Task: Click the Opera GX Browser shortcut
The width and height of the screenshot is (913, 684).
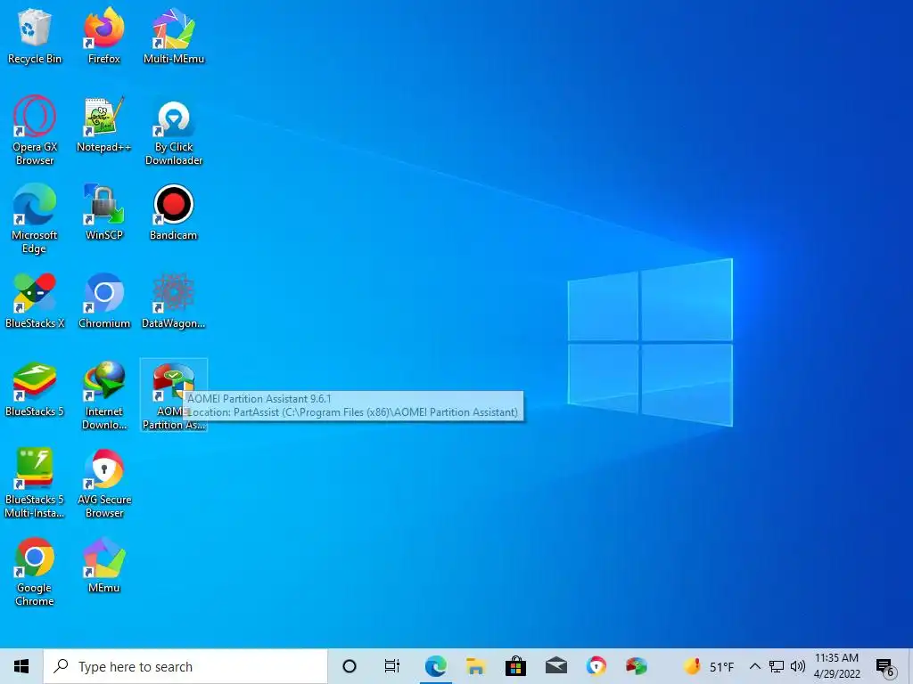Action: 35,131
